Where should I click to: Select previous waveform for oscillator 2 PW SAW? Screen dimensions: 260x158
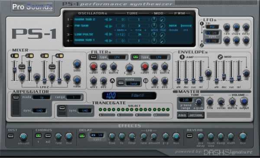(106, 26)
